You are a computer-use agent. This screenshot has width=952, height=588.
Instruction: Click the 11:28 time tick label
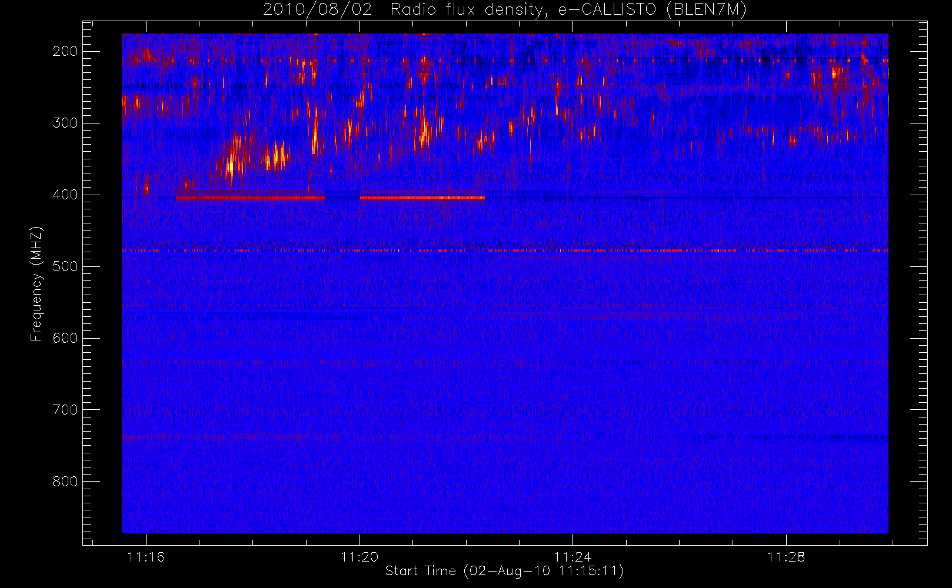tap(786, 557)
